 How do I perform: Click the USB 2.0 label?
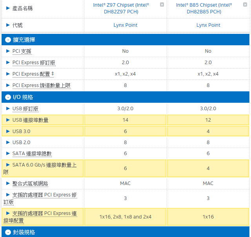click(x=21, y=143)
